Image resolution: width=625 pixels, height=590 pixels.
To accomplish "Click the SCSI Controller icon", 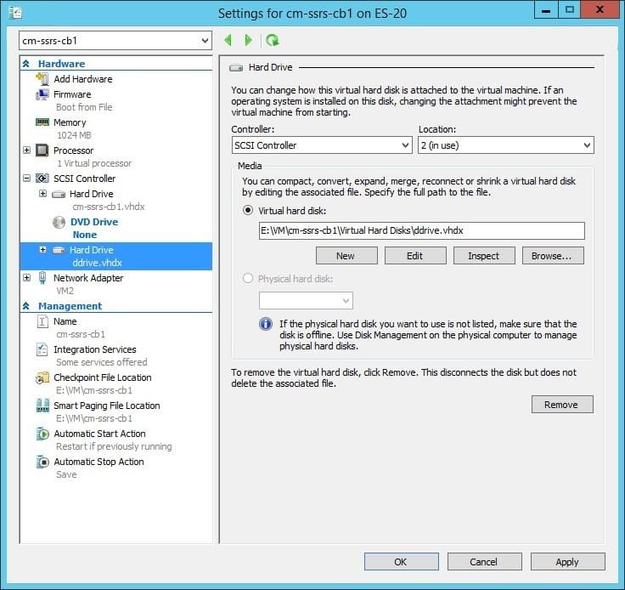I will (42, 179).
